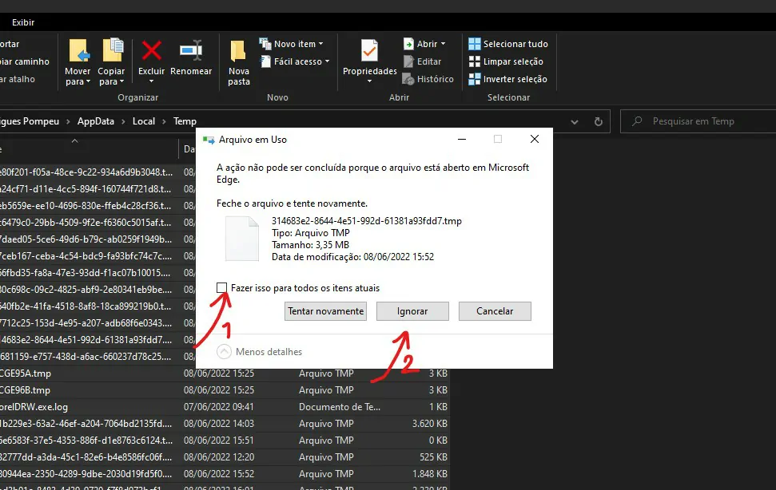This screenshot has height=490, width=776.
Task: Click the Cancelar button
Action: click(495, 311)
